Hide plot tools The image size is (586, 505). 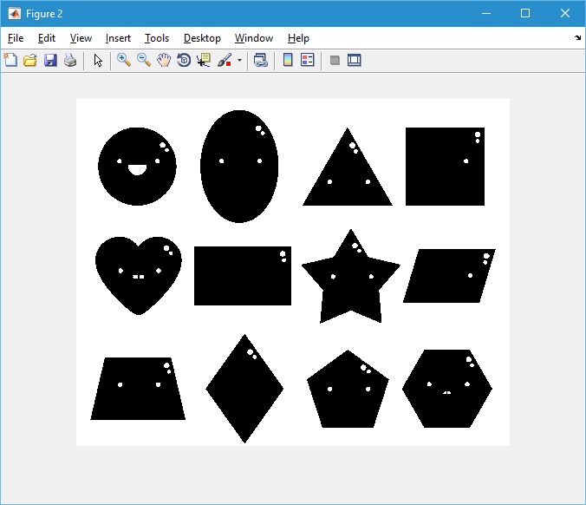[335, 61]
